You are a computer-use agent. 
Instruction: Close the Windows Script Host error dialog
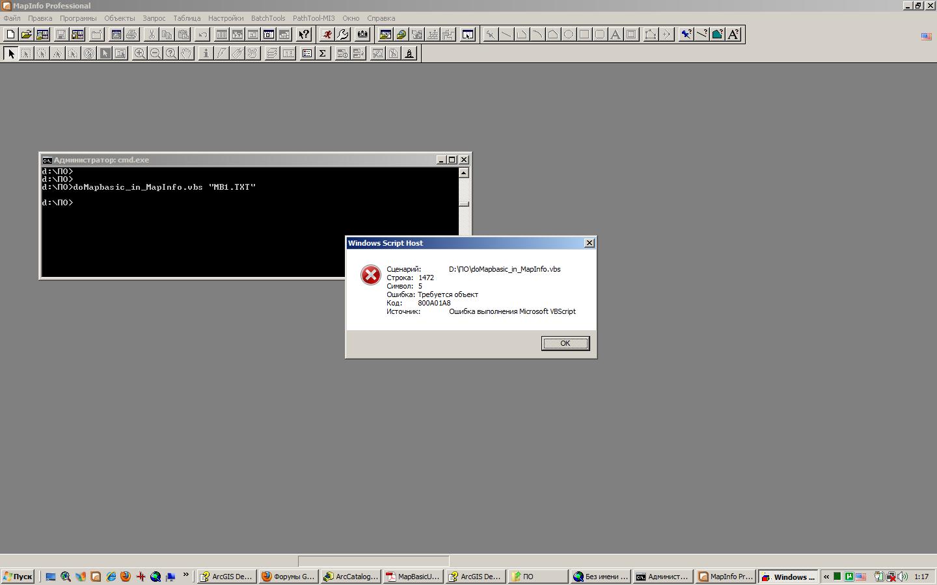pyautogui.click(x=590, y=243)
